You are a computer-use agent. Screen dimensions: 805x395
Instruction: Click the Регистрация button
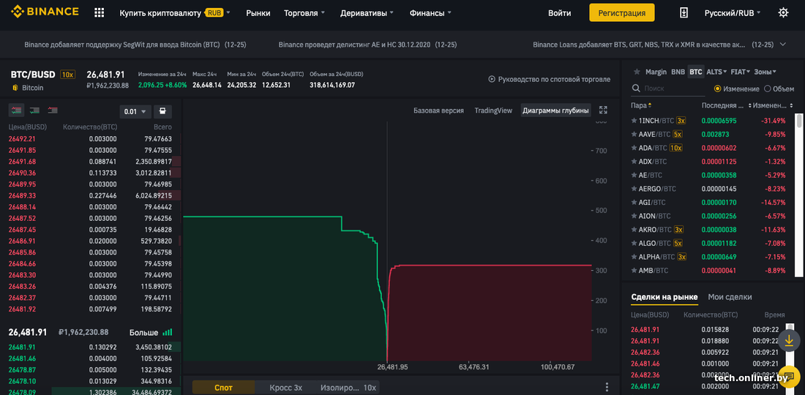(x=622, y=13)
